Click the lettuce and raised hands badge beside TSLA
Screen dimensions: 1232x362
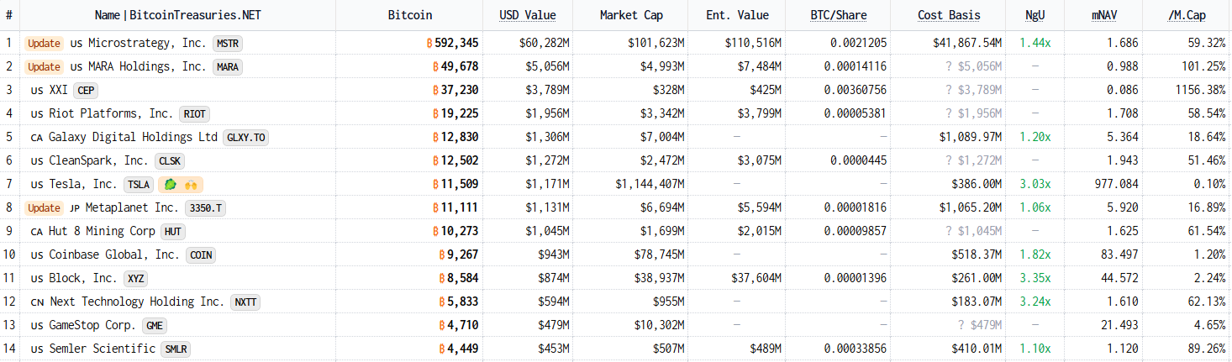point(181,184)
